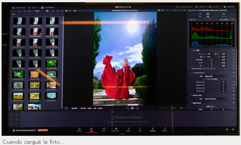Open the crop ratio dropdown under source cropping

coord(215,76)
